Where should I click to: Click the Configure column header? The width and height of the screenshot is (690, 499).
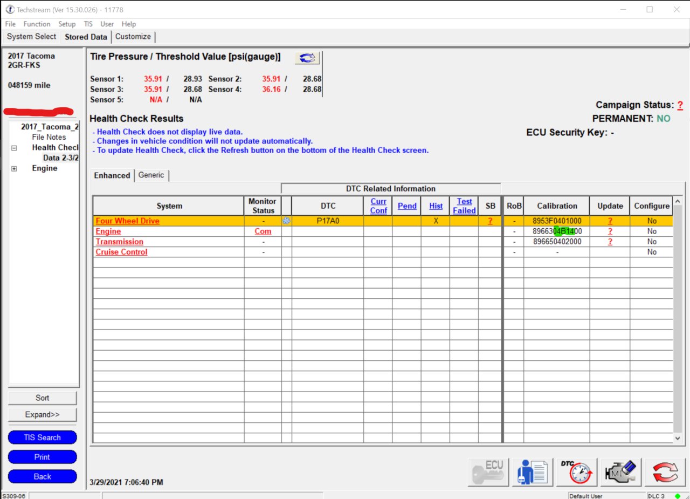click(651, 206)
